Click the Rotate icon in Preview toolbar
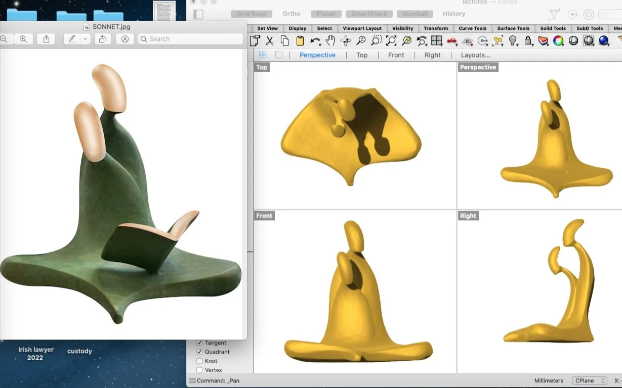Image resolution: width=622 pixels, height=388 pixels. point(102,39)
